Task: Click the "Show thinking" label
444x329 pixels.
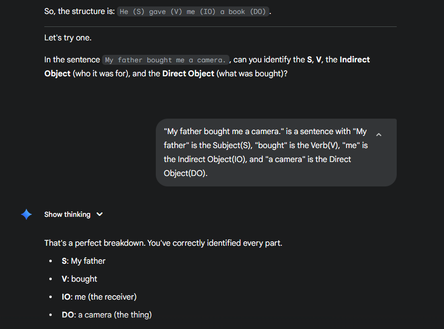Action: [x=67, y=214]
